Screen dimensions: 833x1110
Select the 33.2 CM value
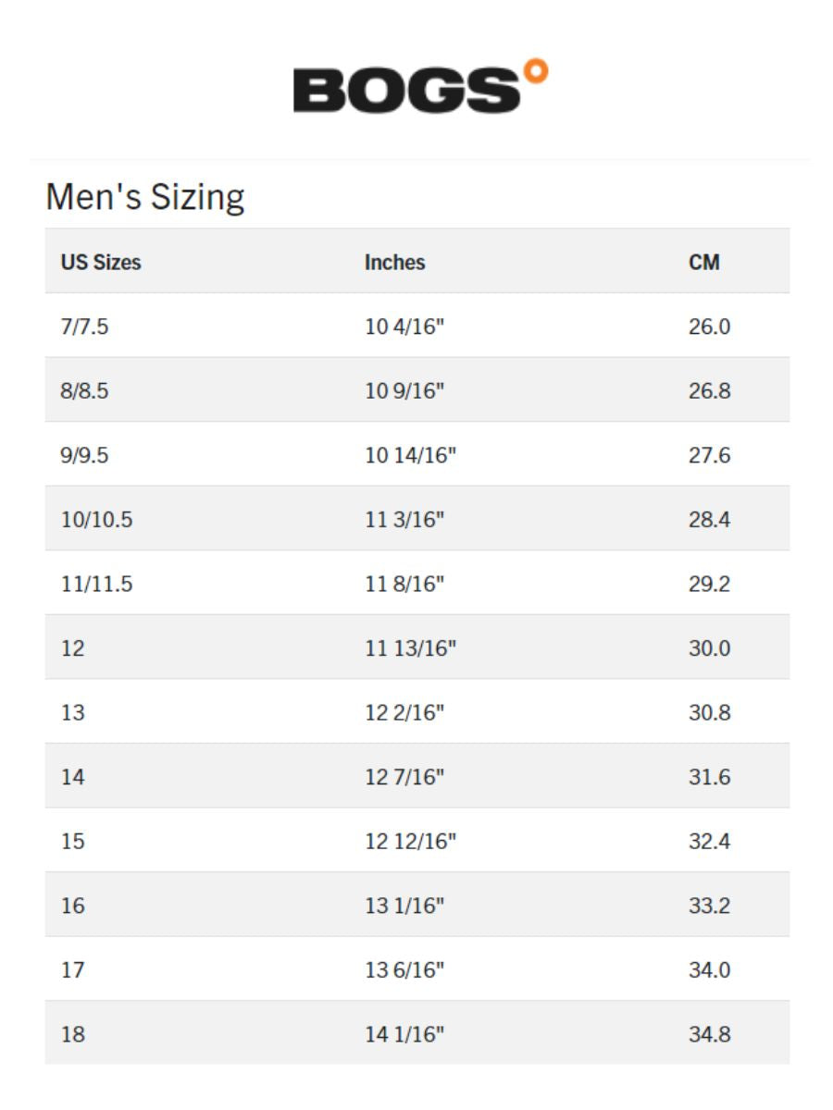pos(709,906)
